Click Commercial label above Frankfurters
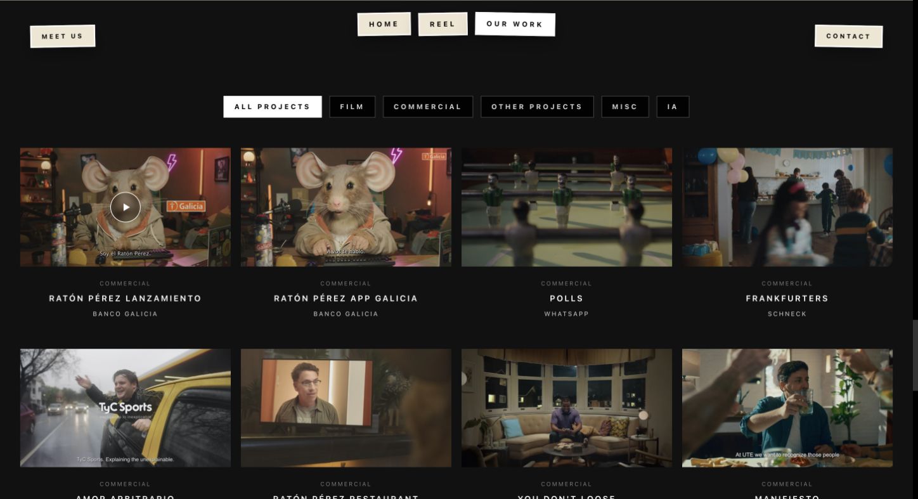The height and width of the screenshot is (499, 918). pos(787,283)
